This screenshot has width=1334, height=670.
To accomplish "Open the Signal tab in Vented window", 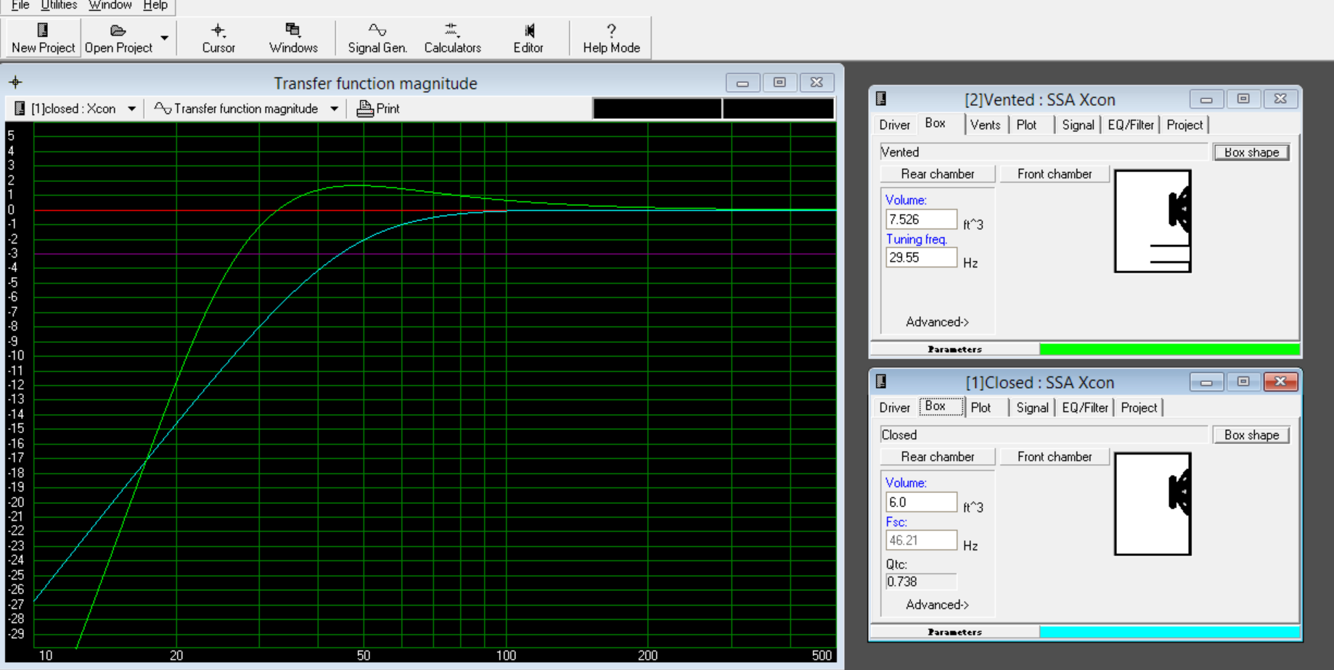I will point(1078,125).
